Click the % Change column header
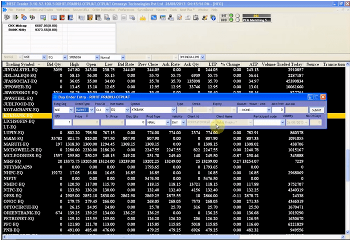 230,64
